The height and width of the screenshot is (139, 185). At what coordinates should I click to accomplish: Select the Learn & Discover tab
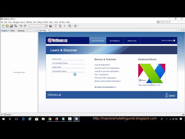click(98, 41)
